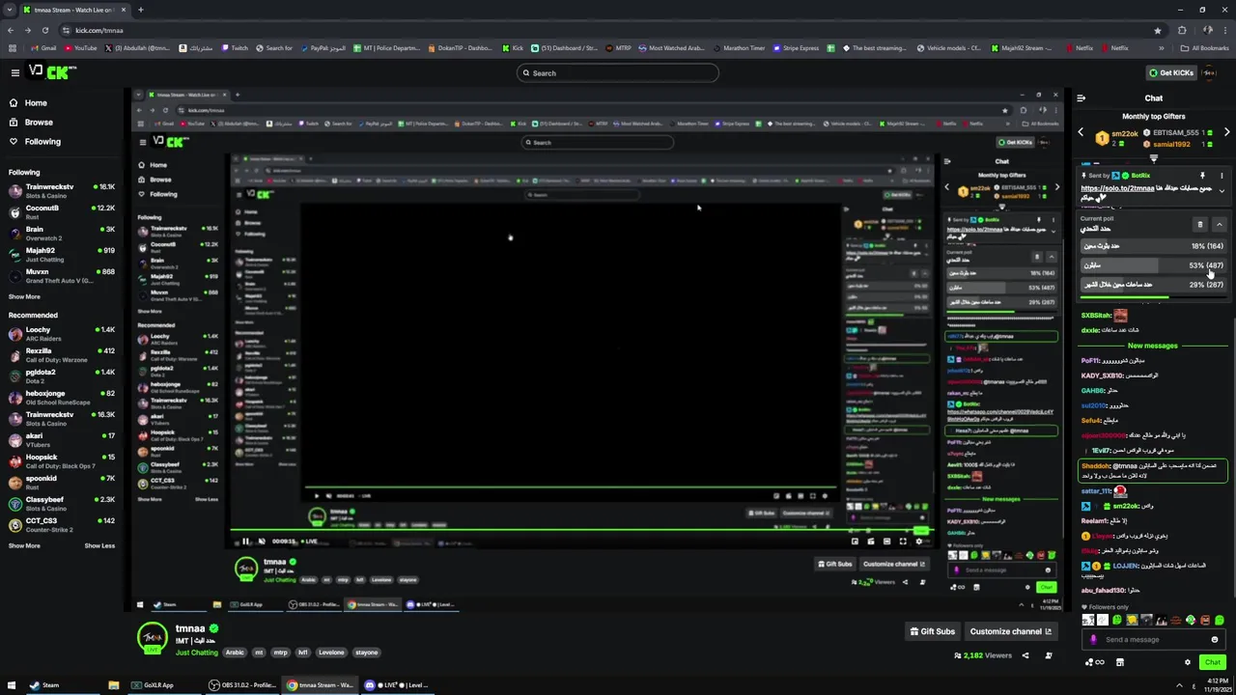1236x695 pixels.
Task: Select the Arabic tag
Action: [x=235, y=653]
